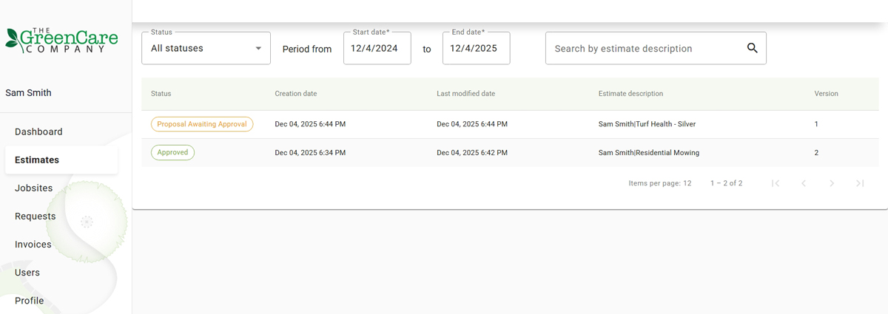Open Requests in sidebar
Viewport: 888px width, 314px height.
[36, 216]
